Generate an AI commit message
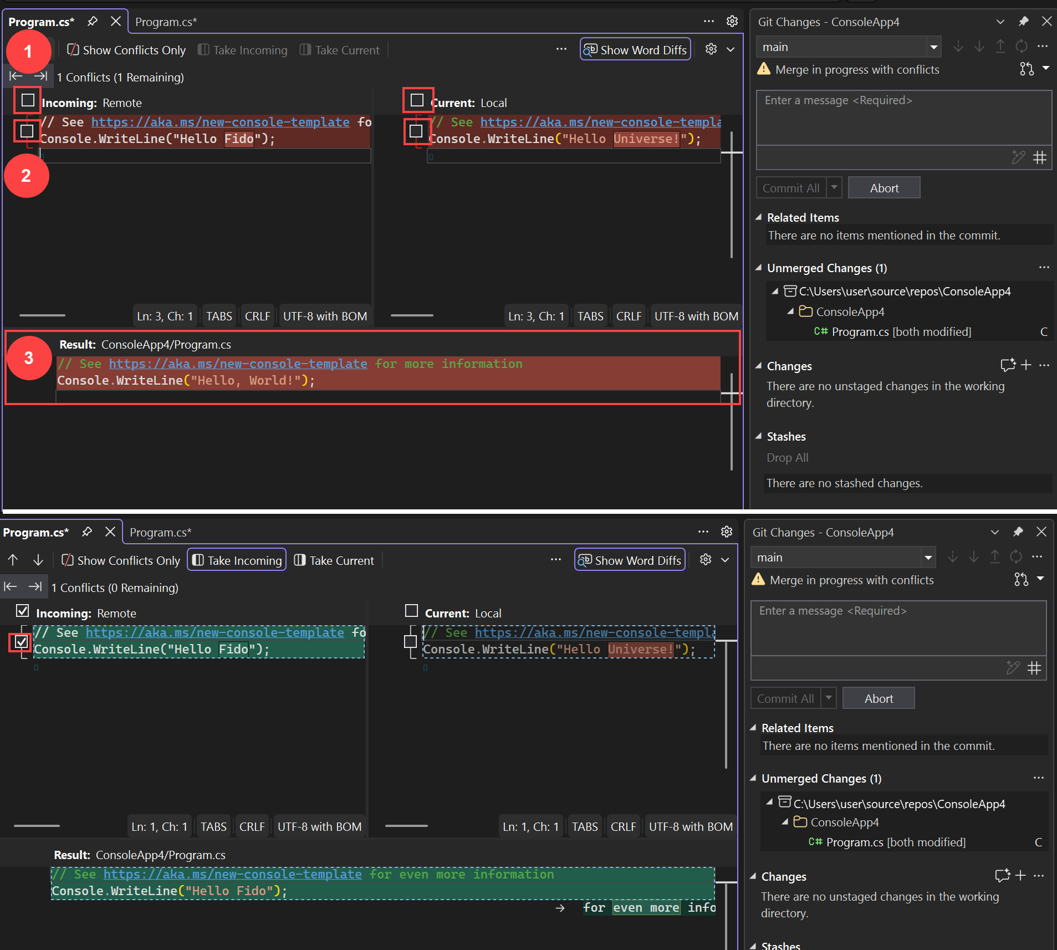1057x950 pixels. 1019,158
